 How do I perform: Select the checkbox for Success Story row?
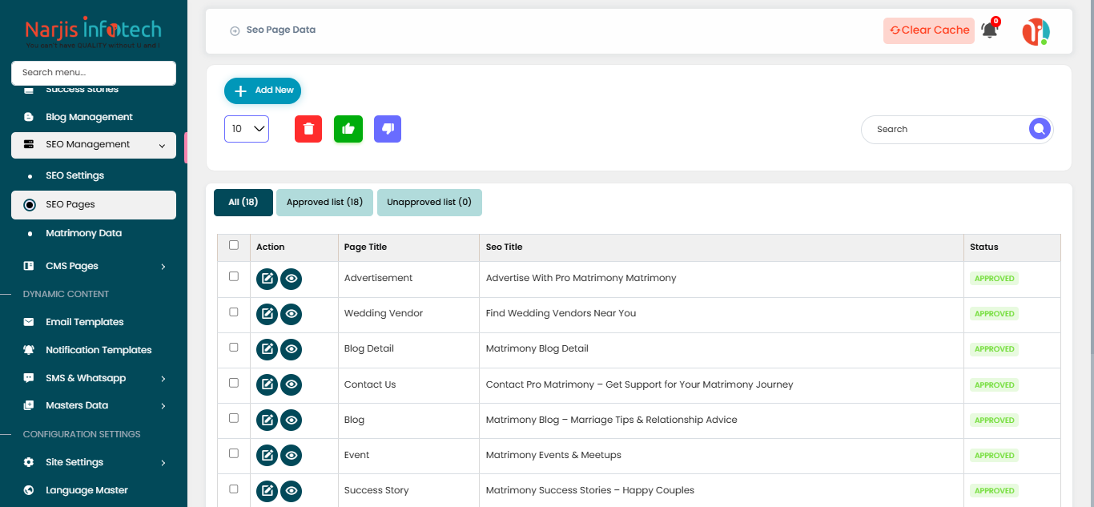tap(234, 489)
